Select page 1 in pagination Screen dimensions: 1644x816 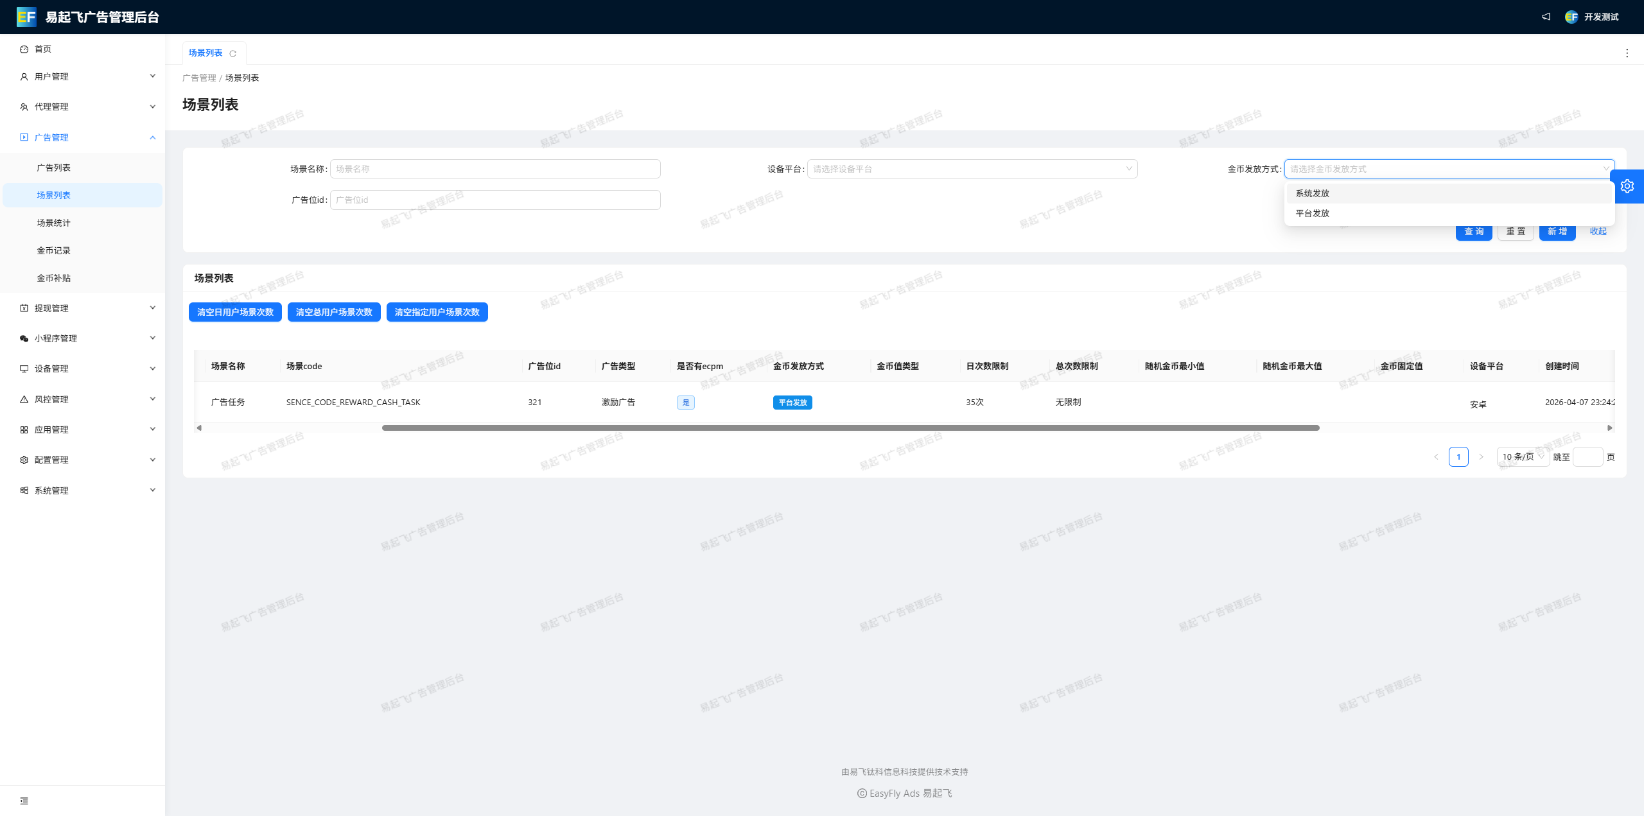1458,457
